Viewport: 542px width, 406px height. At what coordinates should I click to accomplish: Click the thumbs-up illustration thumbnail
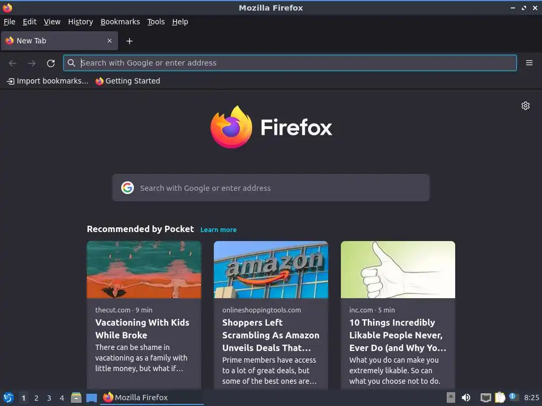click(x=398, y=270)
